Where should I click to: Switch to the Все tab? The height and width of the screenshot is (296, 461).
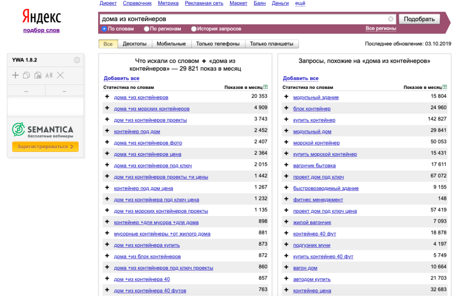tap(108, 44)
